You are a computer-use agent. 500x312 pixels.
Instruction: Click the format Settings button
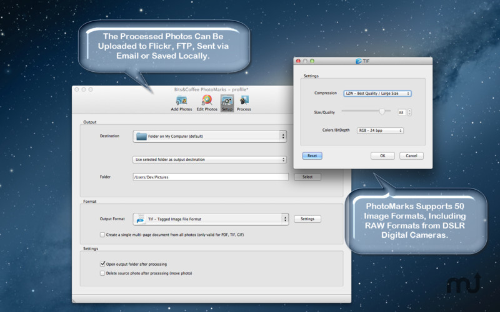pyautogui.click(x=307, y=219)
